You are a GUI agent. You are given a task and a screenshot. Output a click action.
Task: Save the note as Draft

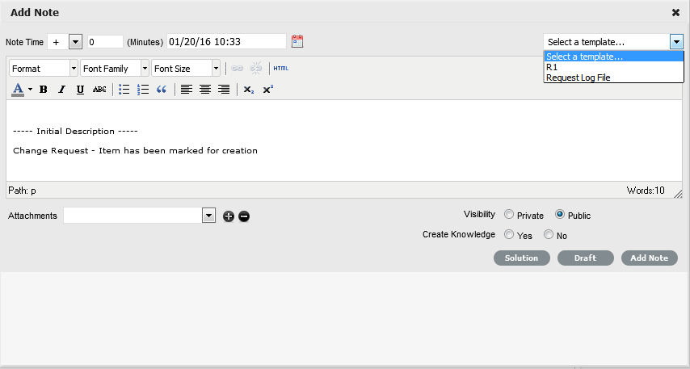pos(585,258)
